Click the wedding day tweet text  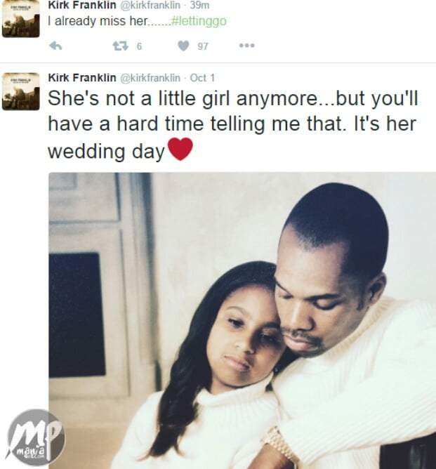click(x=232, y=125)
